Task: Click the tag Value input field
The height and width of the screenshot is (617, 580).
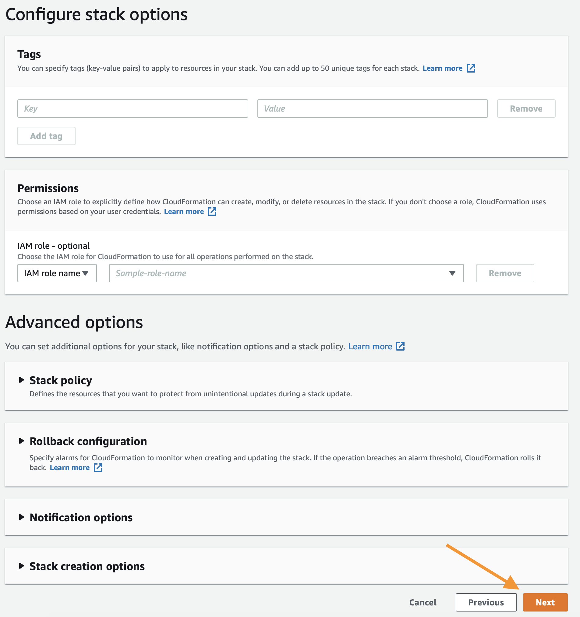Action: 373,109
